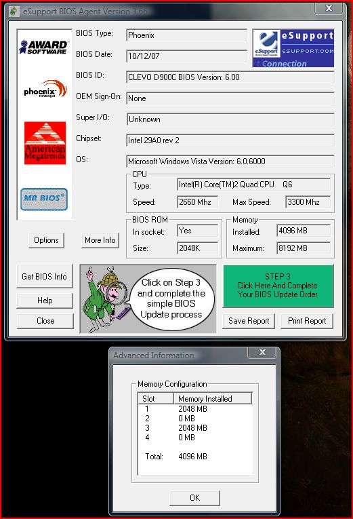Click the Close button in BIOS Agent
Viewport: 353px width, 519px height.
(x=45, y=321)
